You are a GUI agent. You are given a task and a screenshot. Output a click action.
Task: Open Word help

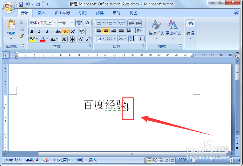(x=237, y=13)
